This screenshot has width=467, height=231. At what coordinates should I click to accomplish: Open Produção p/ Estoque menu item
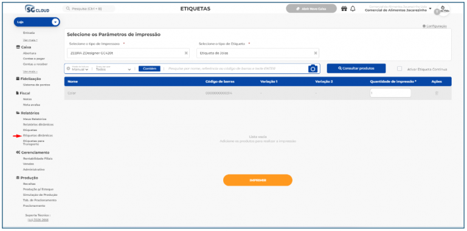(38, 189)
